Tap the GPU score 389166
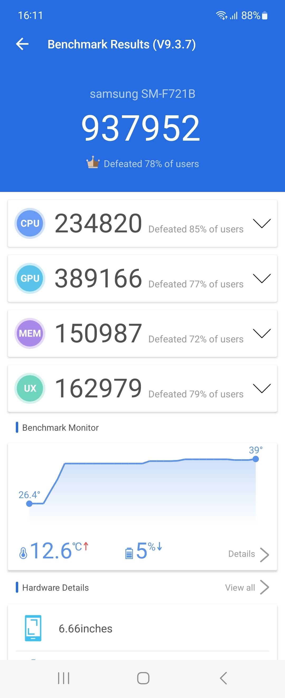This screenshot has height=698, width=285. 98,278
